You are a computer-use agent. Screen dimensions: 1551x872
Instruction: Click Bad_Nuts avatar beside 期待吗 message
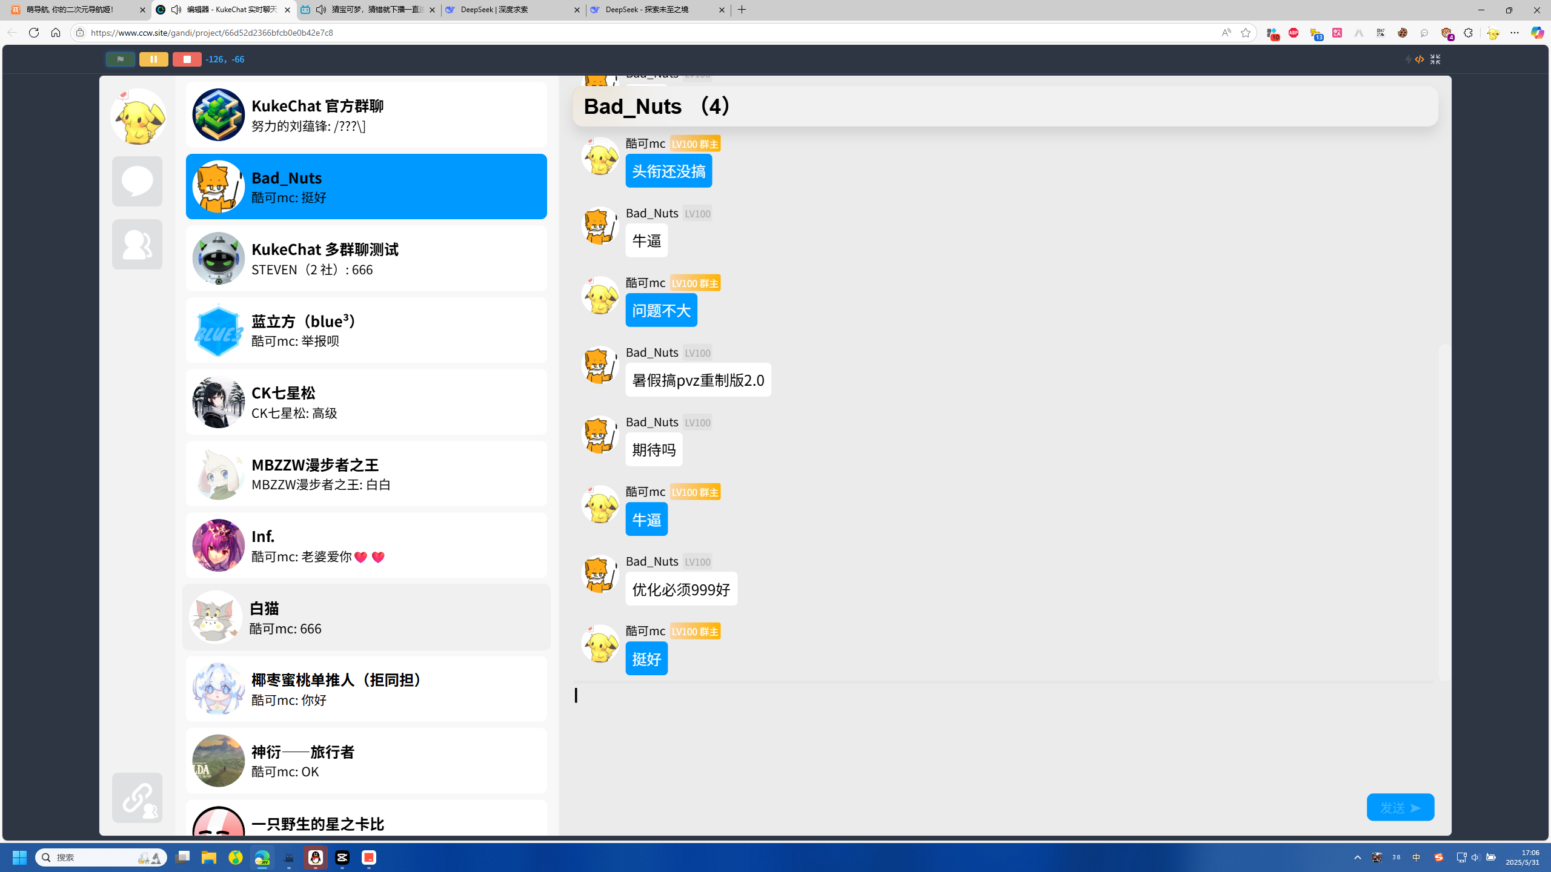coord(600,435)
